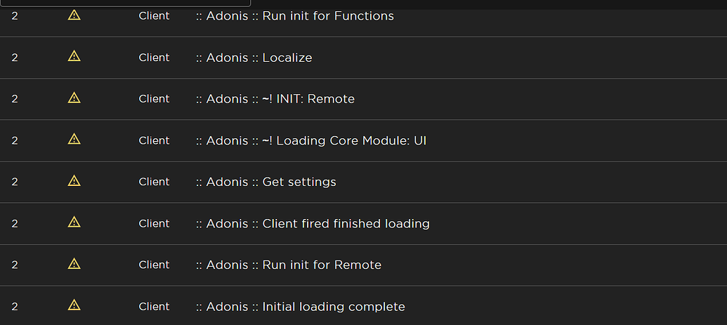Click the warning icon on the Localize row
This screenshot has width=727, height=325.
point(74,57)
